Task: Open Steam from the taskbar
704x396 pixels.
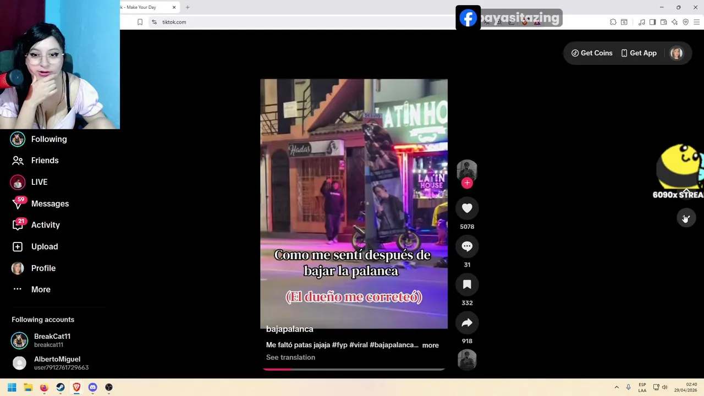Action: pyautogui.click(x=61, y=387)
